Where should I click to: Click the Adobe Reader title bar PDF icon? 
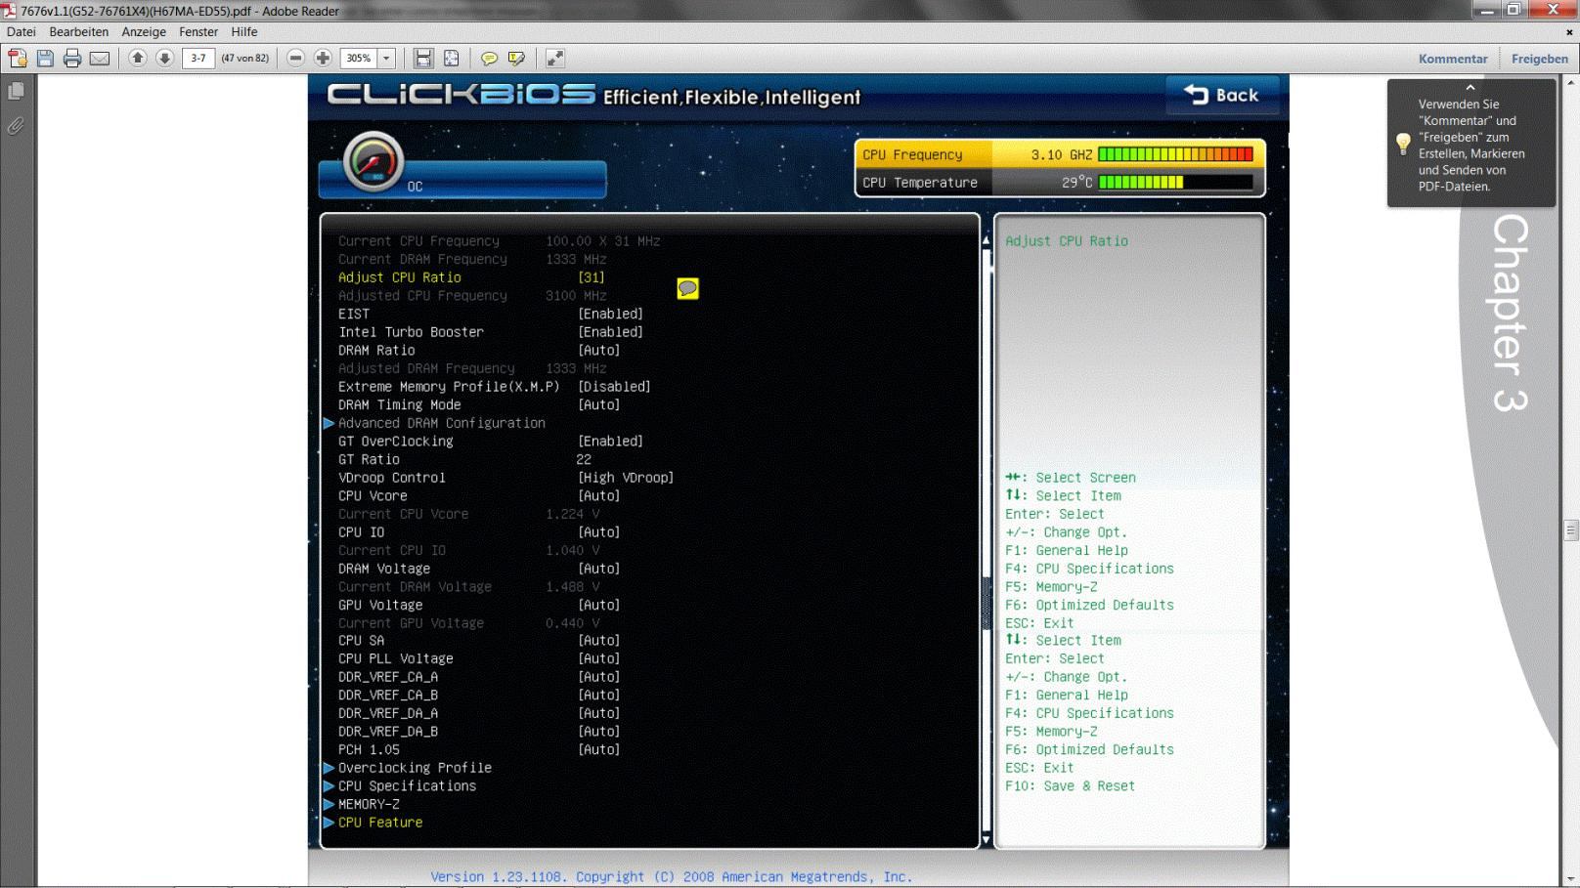click(9, 11)
